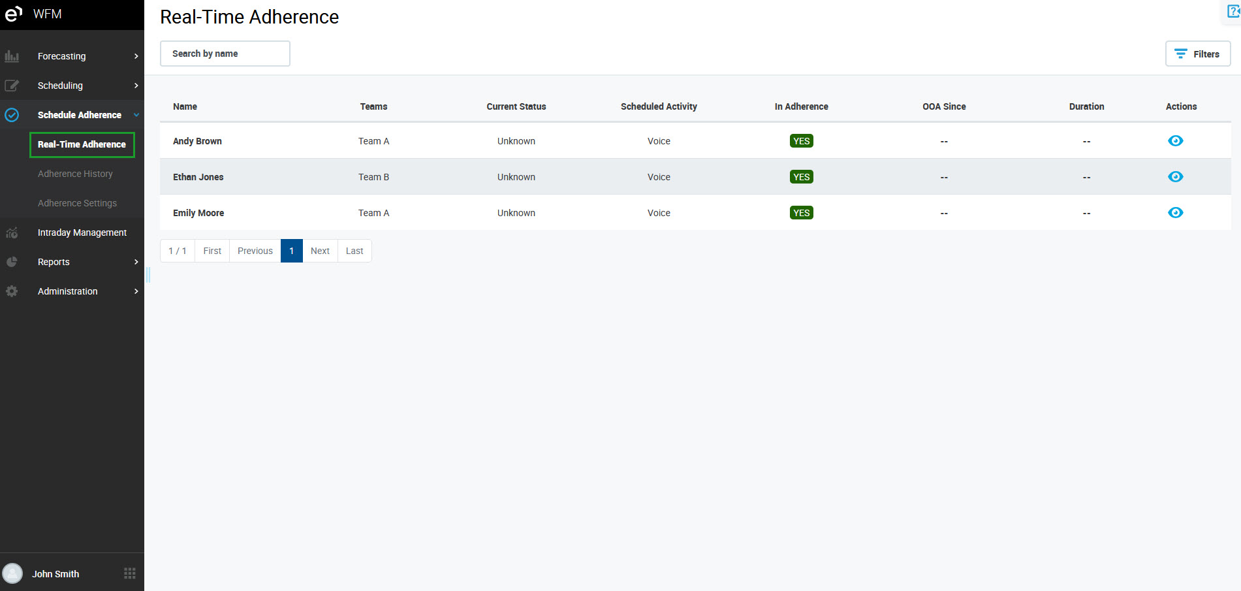This screenshot has height=591, width=1241.
Task: Click the Administration gear icon
Action: tap(12, 291)
